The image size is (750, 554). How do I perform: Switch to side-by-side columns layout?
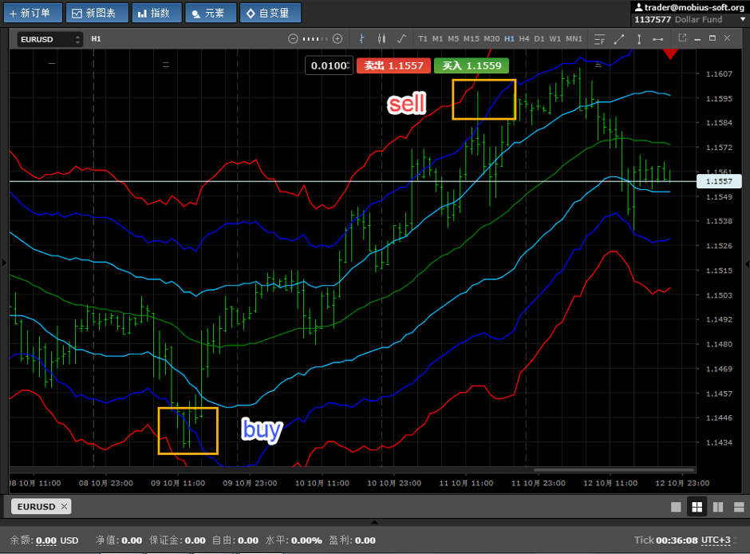pyautogui.click(x=718, y=507)
